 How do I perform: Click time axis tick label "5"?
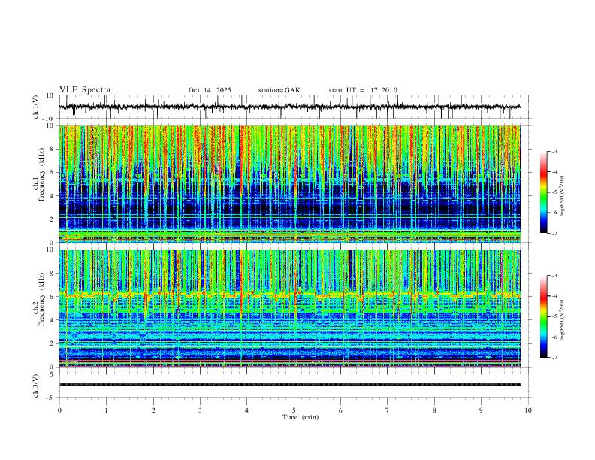294,410
